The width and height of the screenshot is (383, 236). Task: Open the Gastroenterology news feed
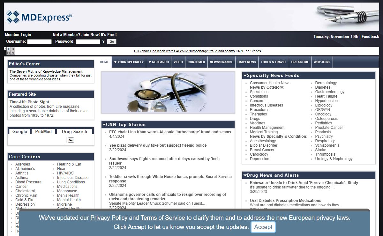pos(330,92)
